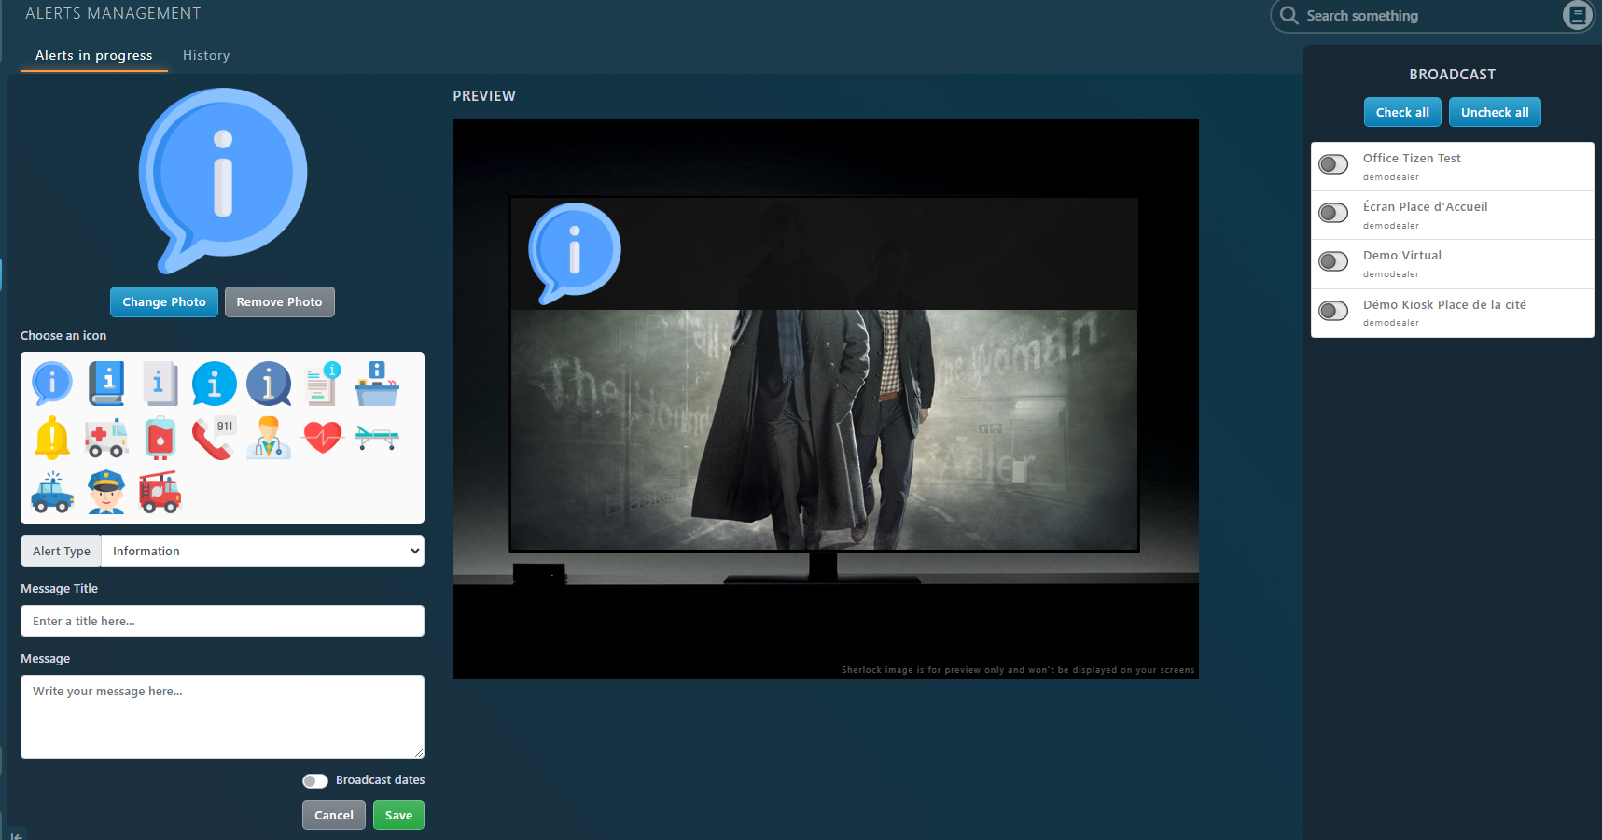Pick the blue info book icon
Viewport: 1602px width, 840px height.
coord(106,384)
